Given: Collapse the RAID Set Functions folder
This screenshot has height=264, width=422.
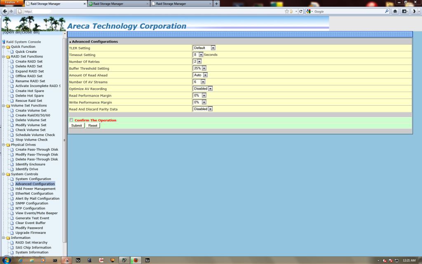Looking at the screenshot, I should coord(4,57).
